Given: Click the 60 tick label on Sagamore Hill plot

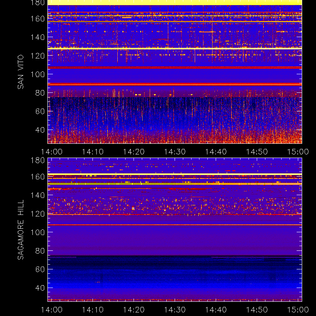Looking at the screenshot, I should (x=40, y=269).
